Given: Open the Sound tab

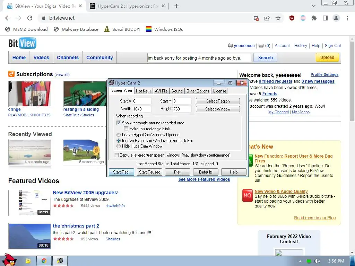Looking at the screenshot, I should [x=177, y=91].
